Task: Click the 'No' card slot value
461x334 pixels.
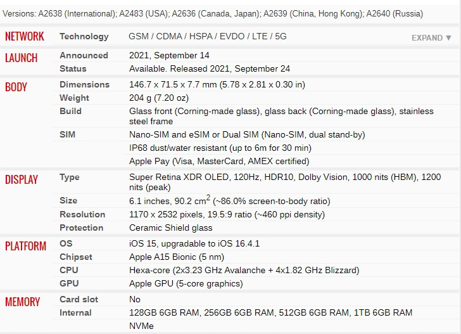Action: click(135, 299)
